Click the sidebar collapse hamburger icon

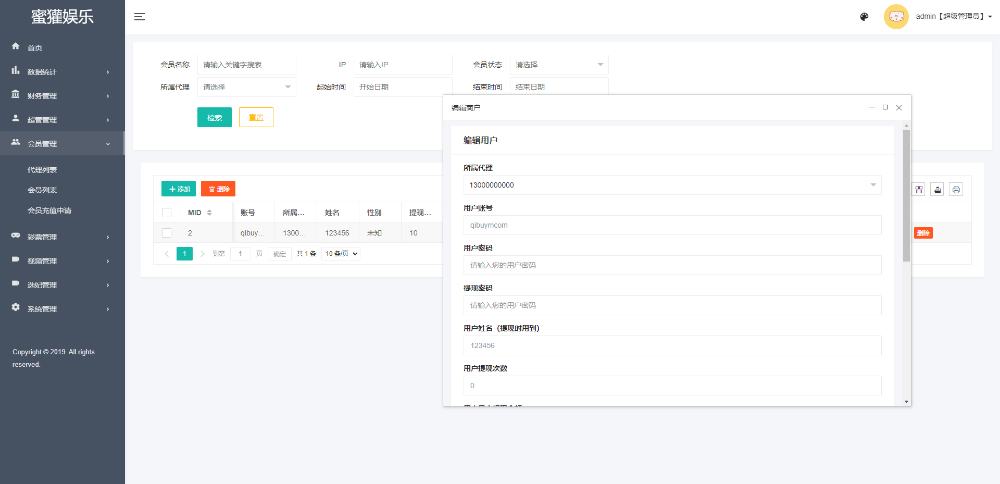(x=139, y=17)
